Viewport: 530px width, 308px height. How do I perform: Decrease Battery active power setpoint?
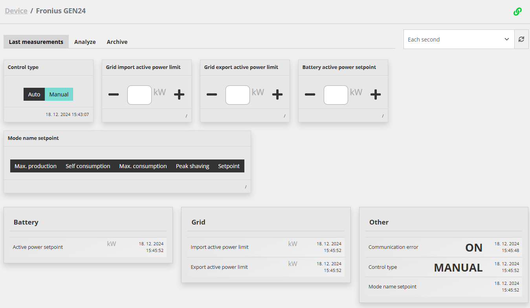(x=310, y=94)
